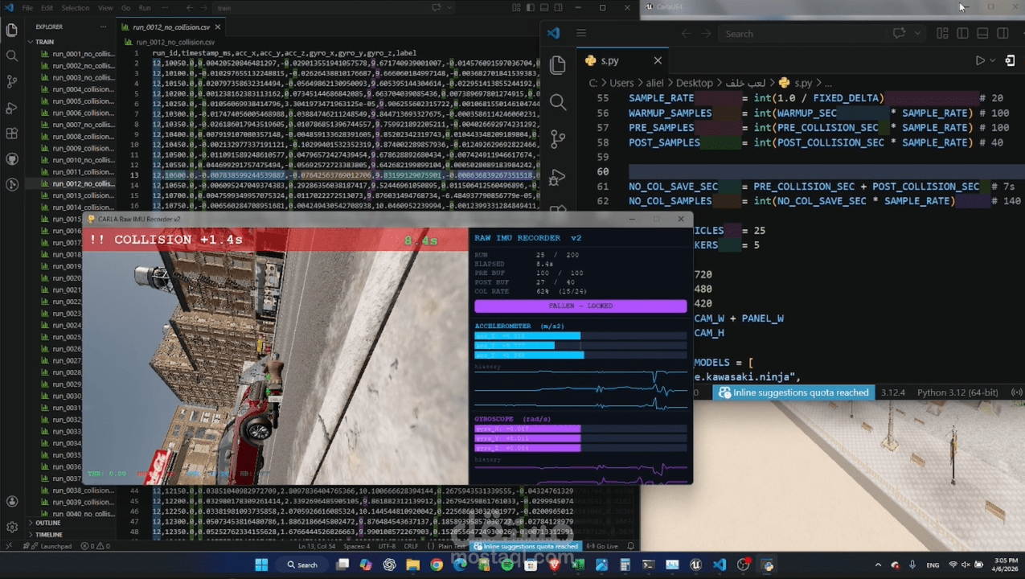Click FALLEN - LOCKED purple bar

(580, 306)
